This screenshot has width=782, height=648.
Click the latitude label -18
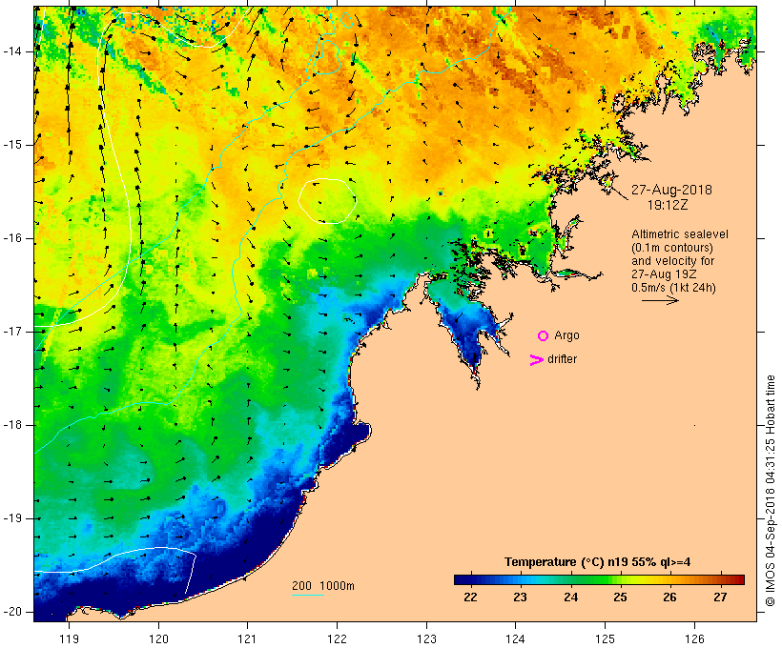12,425
